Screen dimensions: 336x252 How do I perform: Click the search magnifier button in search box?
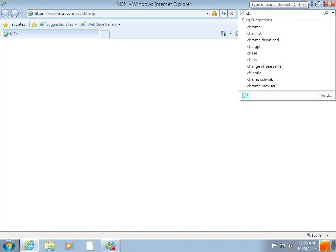click(x=326, y=13)
